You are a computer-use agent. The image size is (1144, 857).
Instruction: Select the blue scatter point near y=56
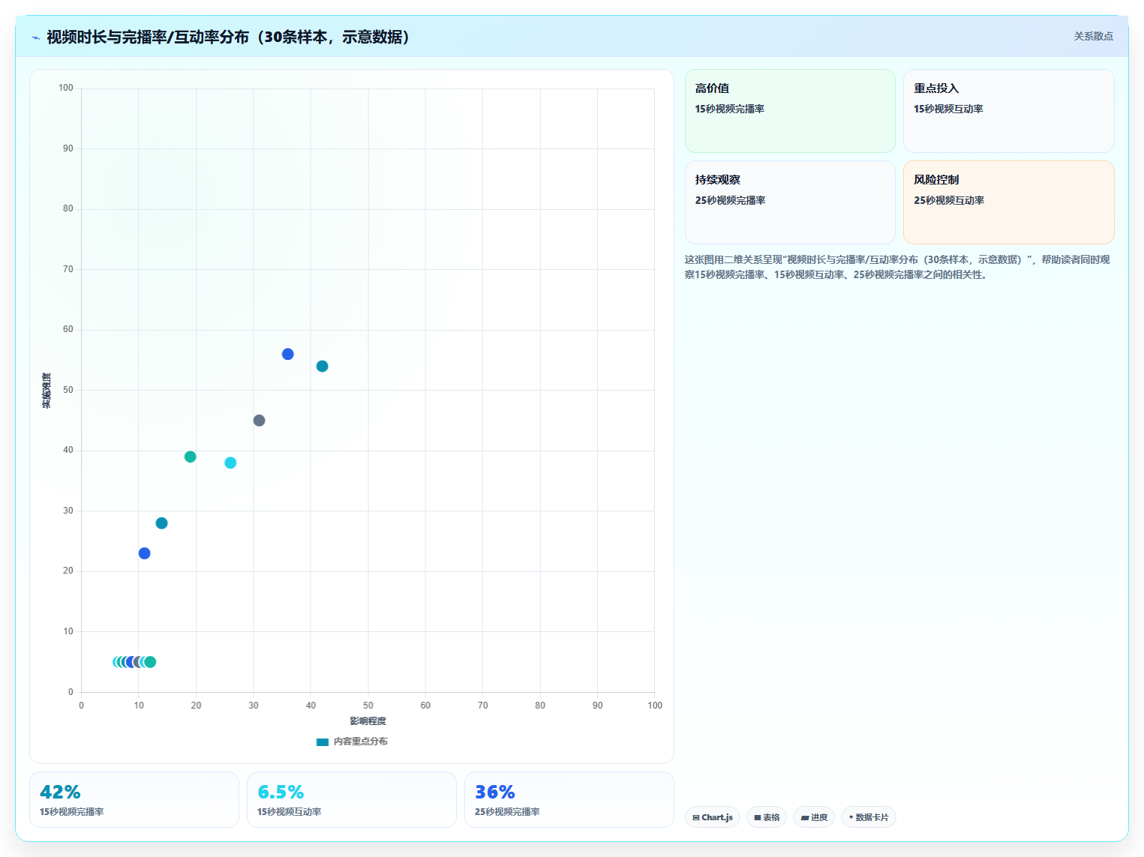pyautogui.click(x=288, y=354)
